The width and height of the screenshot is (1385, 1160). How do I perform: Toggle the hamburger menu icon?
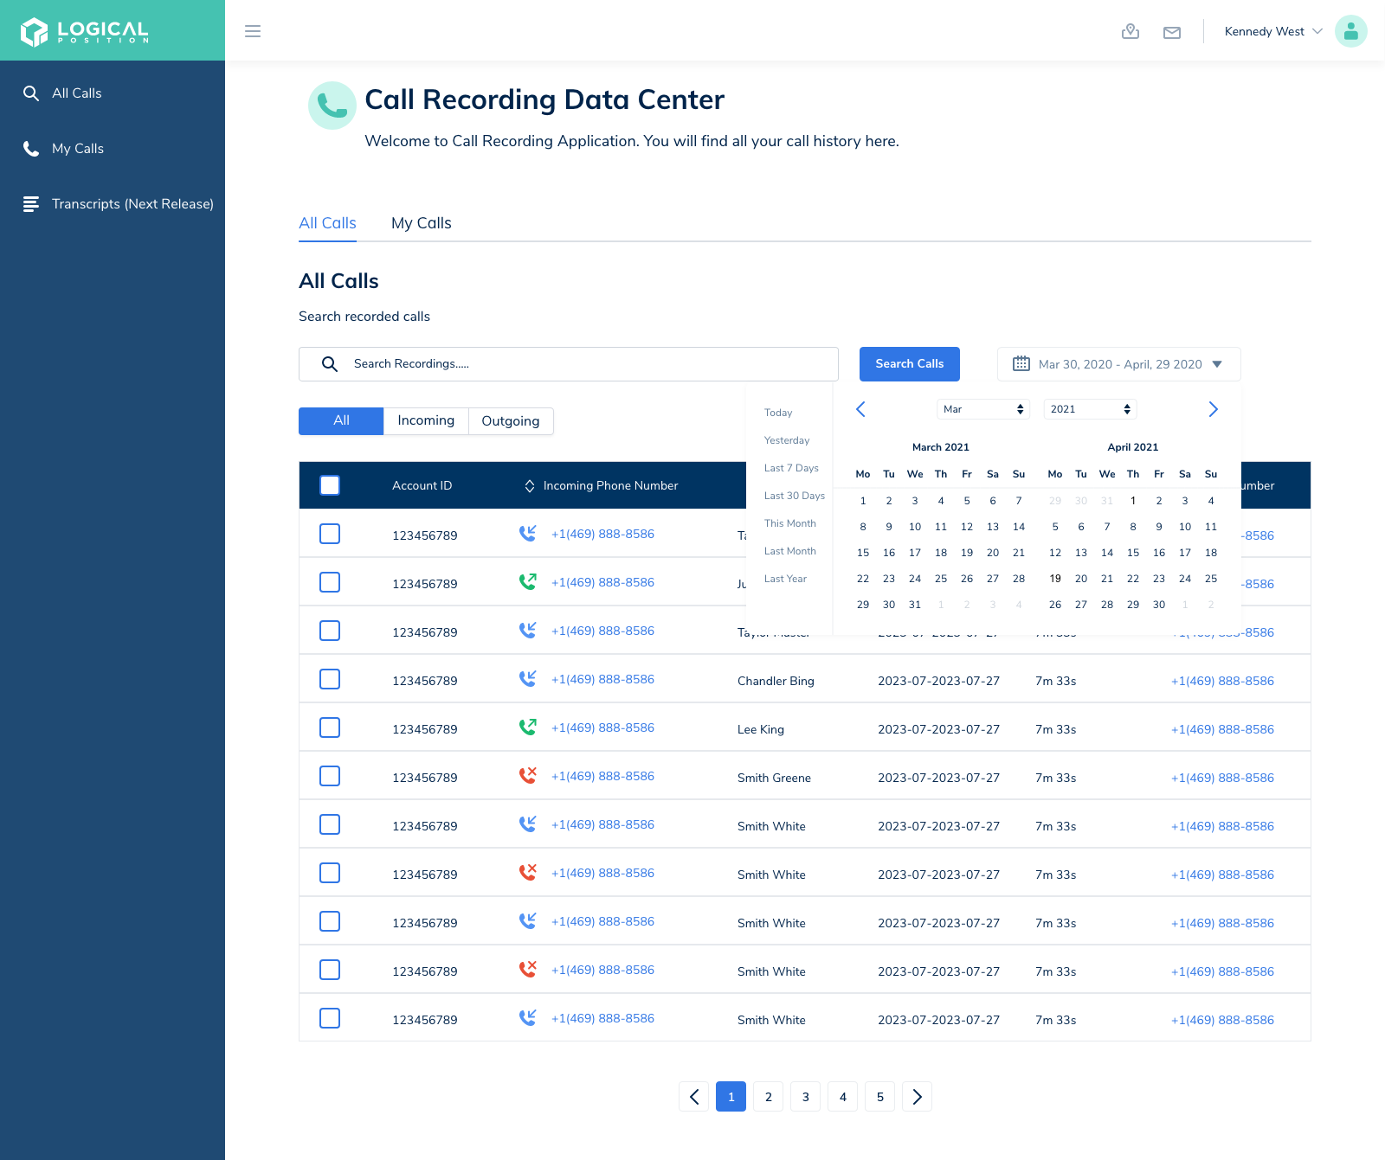pyautogui.click(x=253, y=31)
